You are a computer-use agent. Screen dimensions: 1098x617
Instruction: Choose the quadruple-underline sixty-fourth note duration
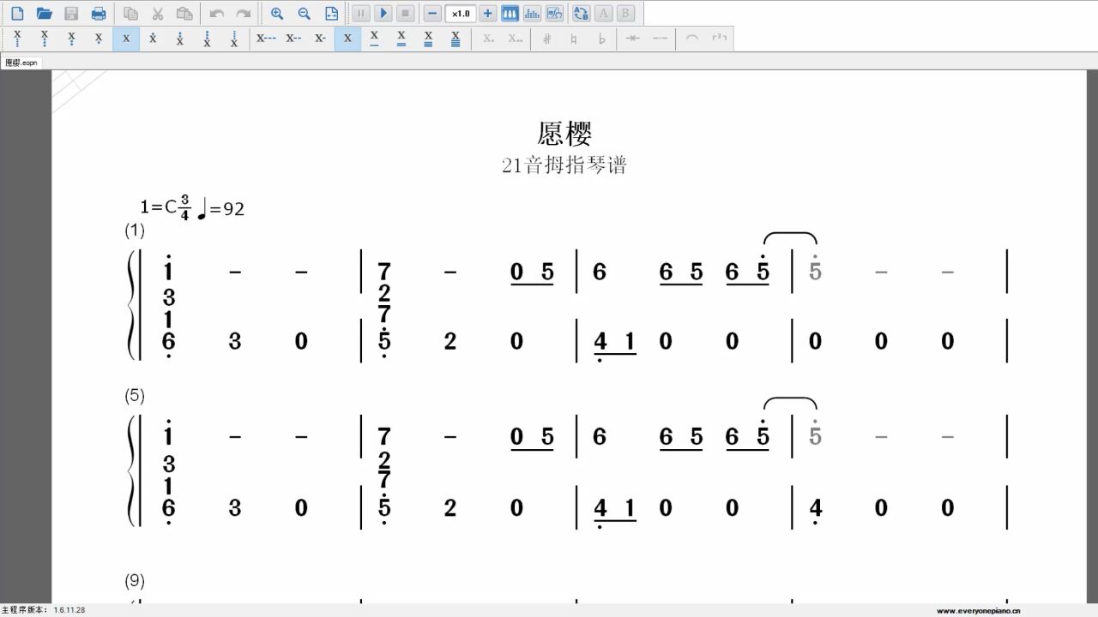point(455,39)
